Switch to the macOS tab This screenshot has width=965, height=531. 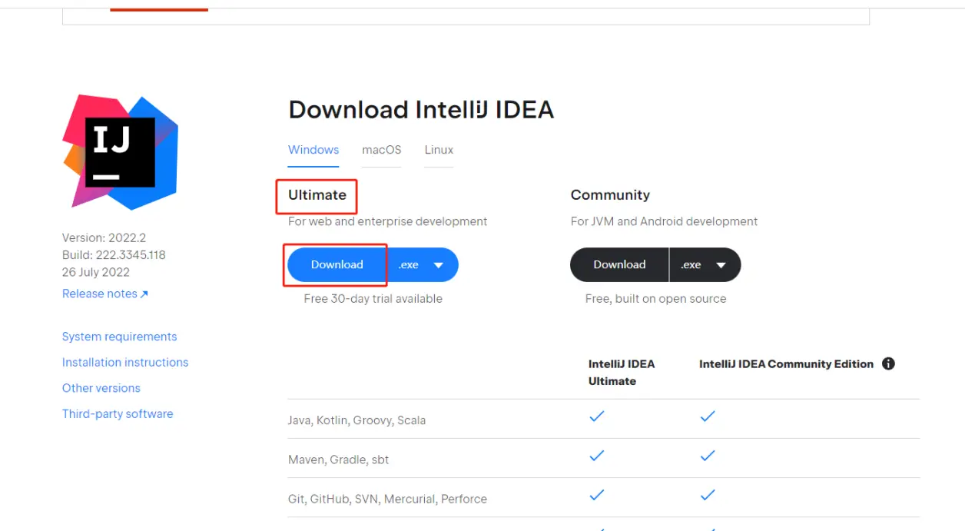click(x=382, y=150)
